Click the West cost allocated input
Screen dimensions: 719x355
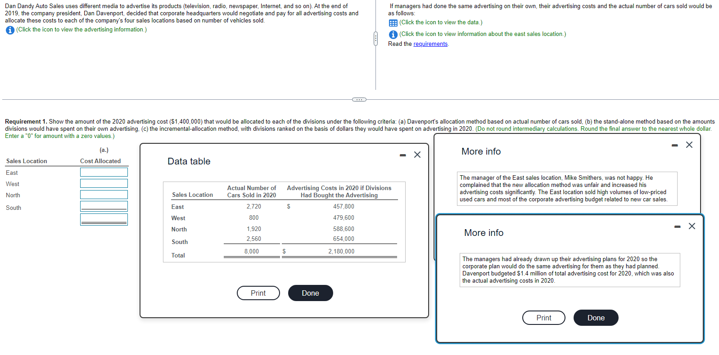point(104,183)
